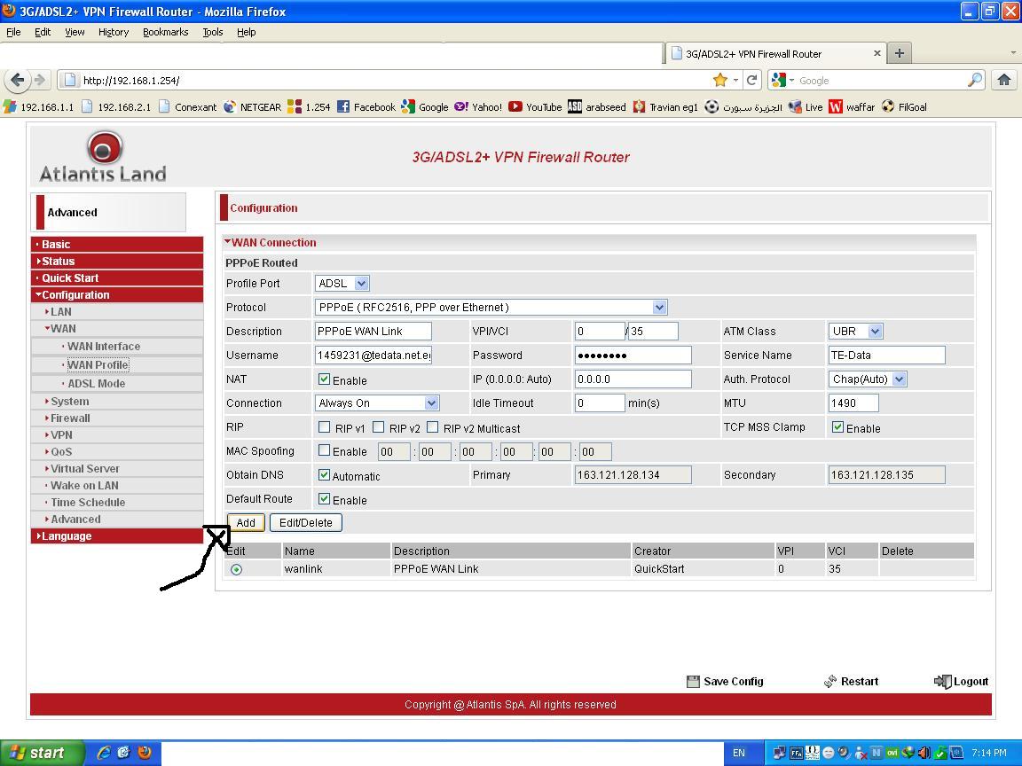1022x766 pixels.
Task: Toggle the TCP MSS Clamp Enable checkbox
Action: pos(837,426)
